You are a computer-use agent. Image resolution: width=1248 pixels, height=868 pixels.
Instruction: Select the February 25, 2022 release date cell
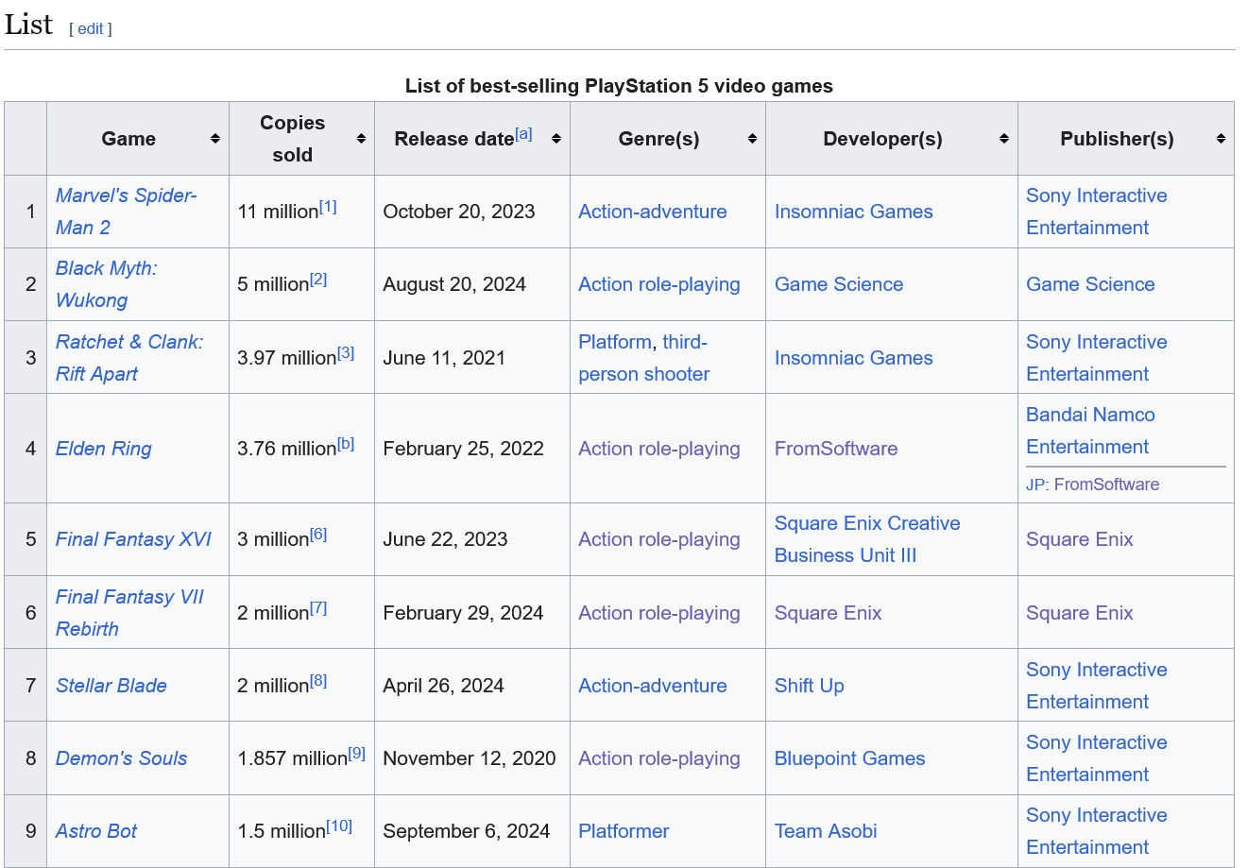click(472, 449)
